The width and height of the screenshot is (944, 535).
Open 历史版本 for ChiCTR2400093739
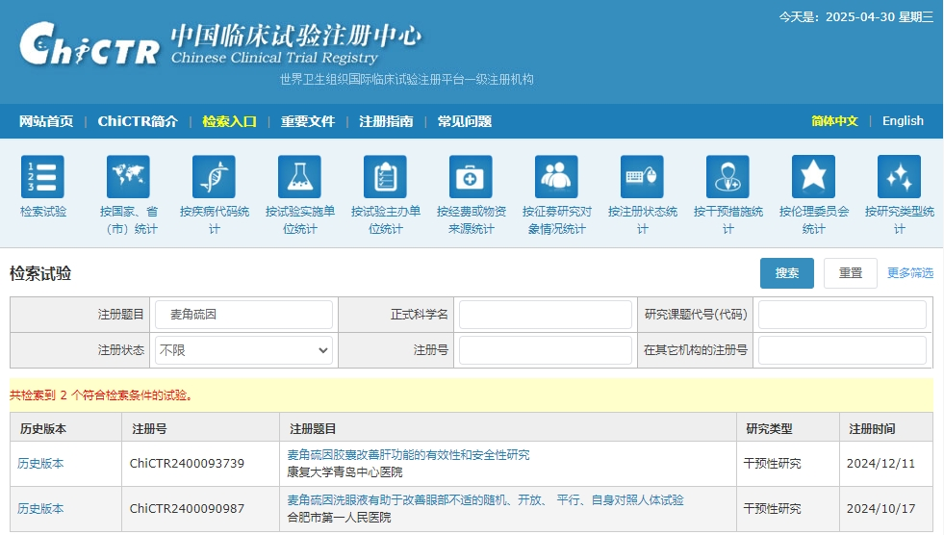point(40,464)
